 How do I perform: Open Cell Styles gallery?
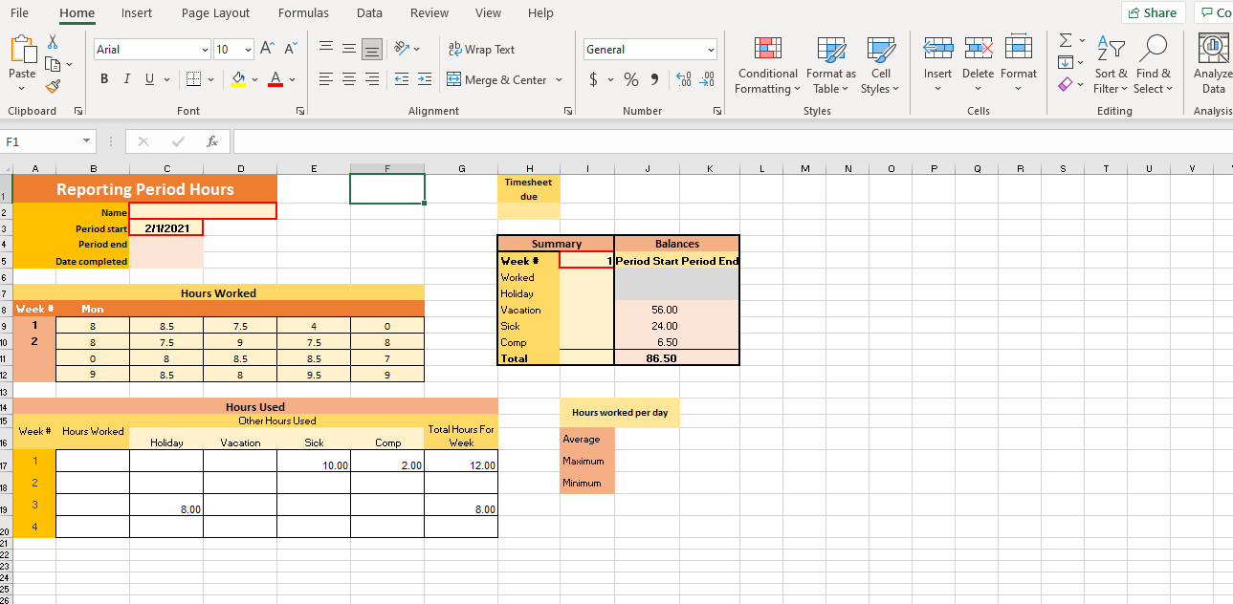pyautogui.click(x=881, y=65)
